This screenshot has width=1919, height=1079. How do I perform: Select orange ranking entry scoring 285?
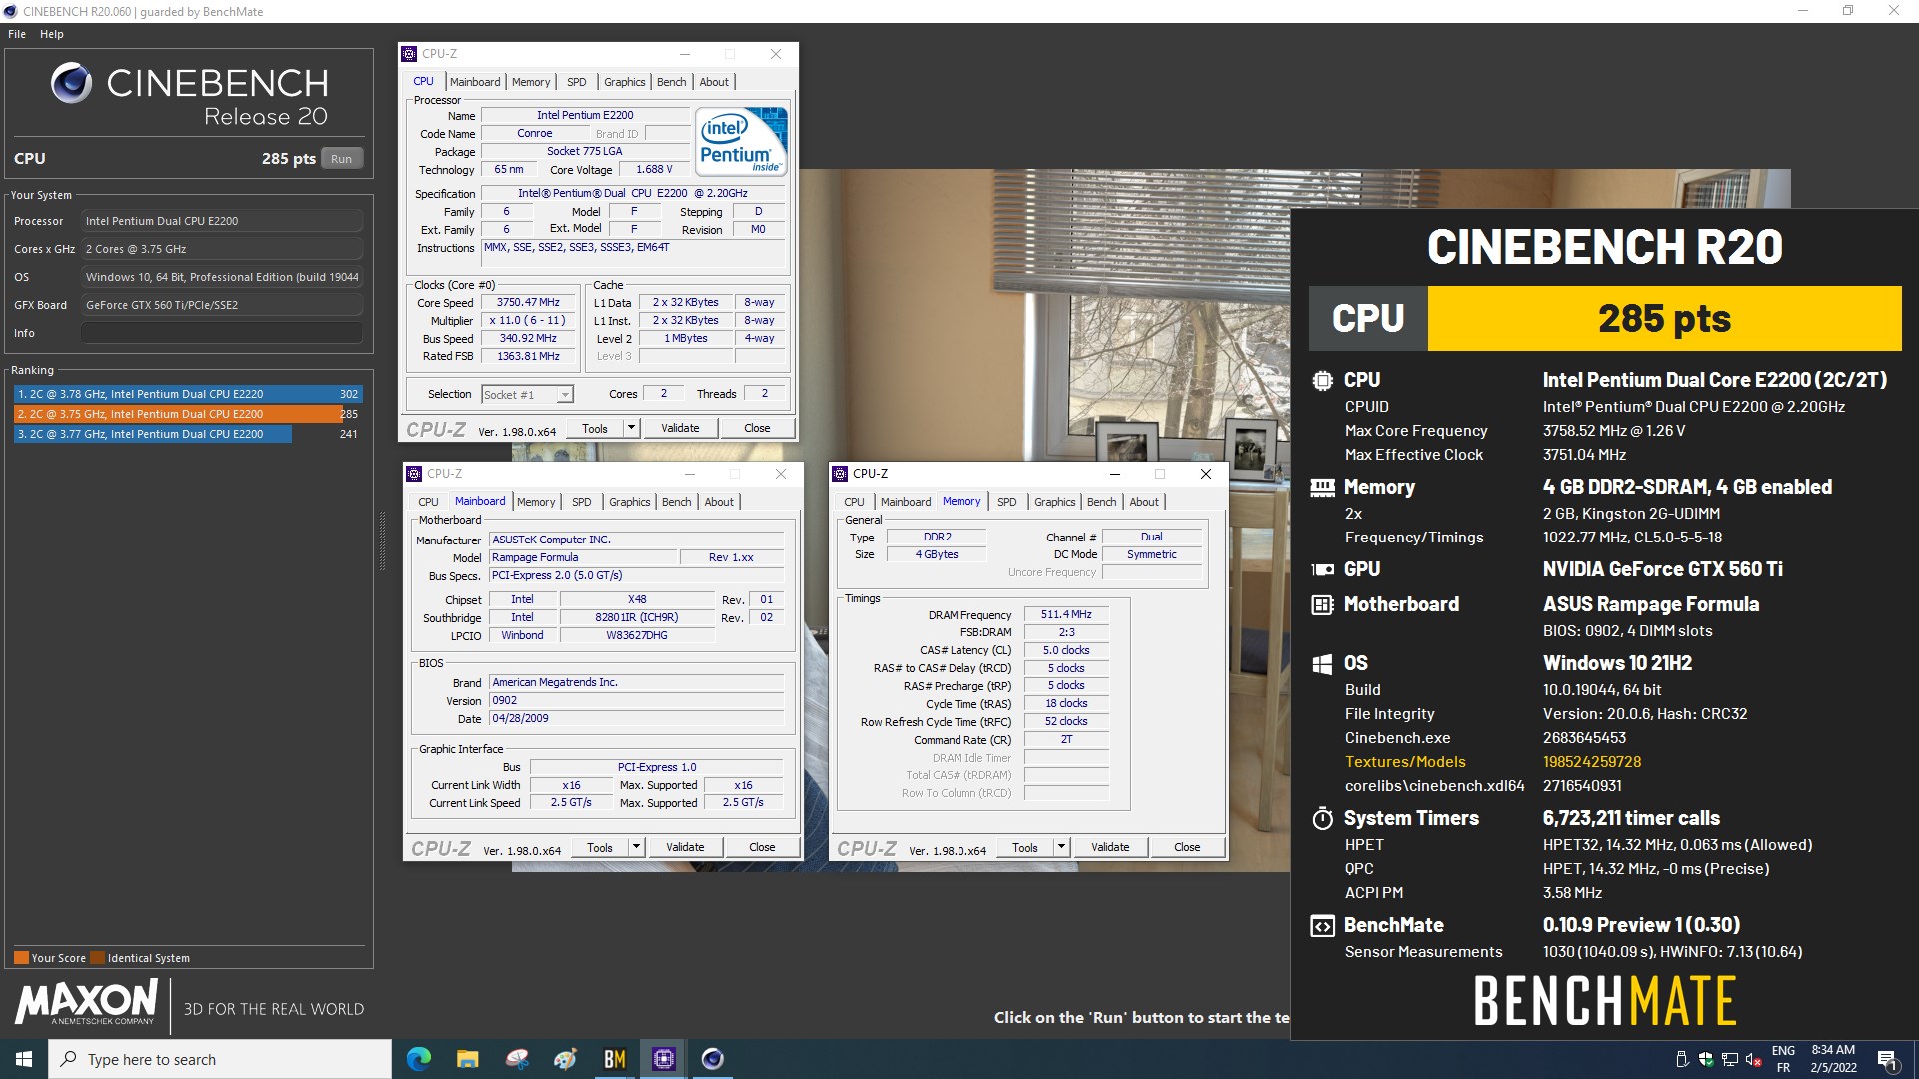click(x=187, y=414)
